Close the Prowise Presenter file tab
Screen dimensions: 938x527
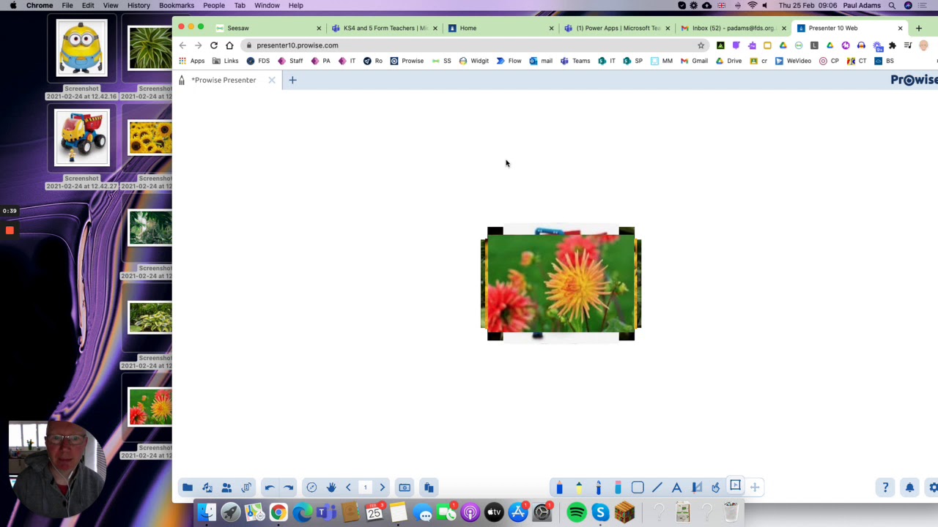272,80
